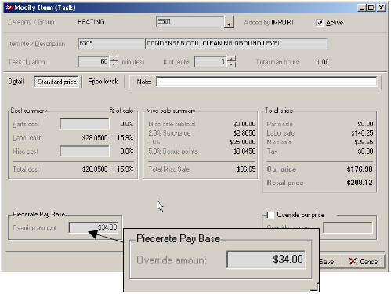Image resolution: width=391 pixels, height=294 pixels.
Task: Open the 9501 group dropdown arrow
Action: 229,23
